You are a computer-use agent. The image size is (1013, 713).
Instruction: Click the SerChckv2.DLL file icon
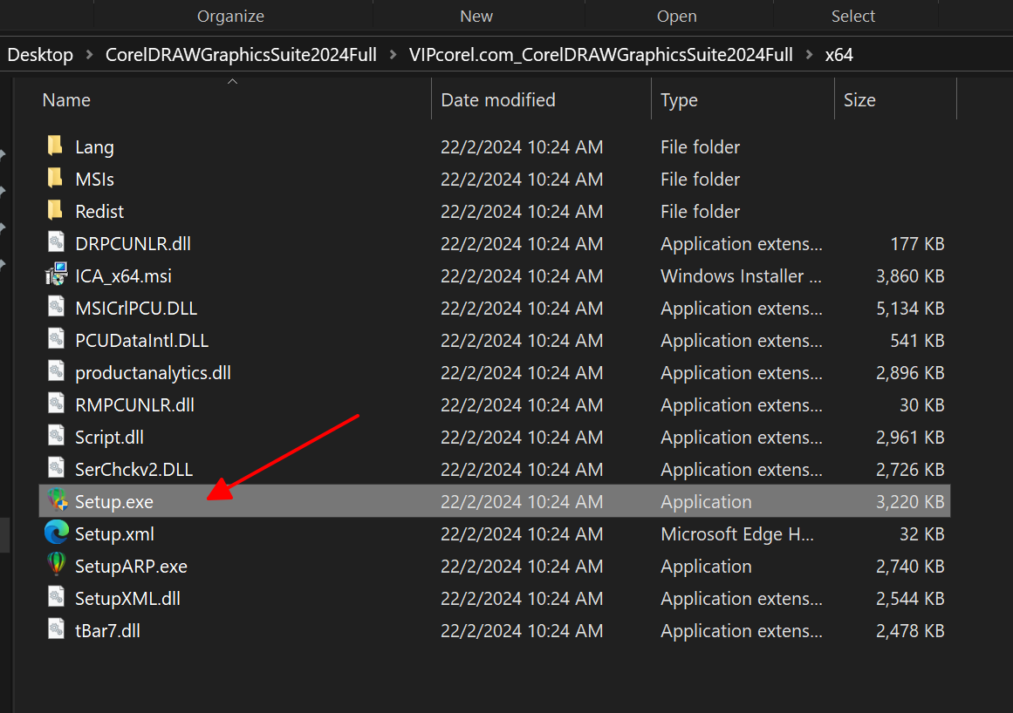[56, 468]
